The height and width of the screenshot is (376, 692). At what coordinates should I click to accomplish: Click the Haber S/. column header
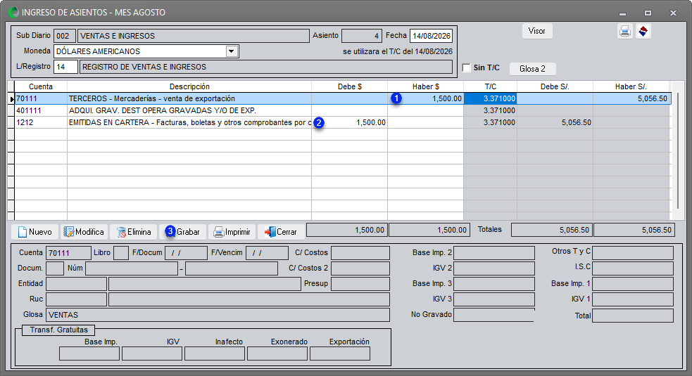(631, 87)
